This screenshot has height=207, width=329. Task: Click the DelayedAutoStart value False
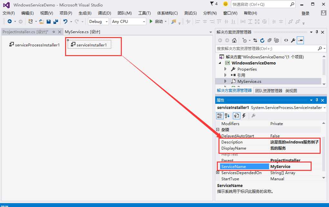[275, 136]
